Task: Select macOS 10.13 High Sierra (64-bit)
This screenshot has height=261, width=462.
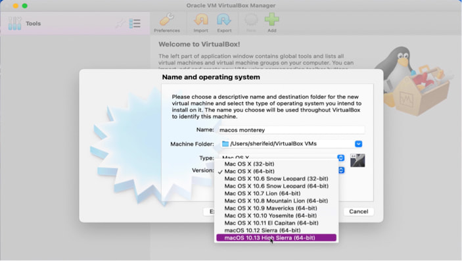Action: (277, 238)
